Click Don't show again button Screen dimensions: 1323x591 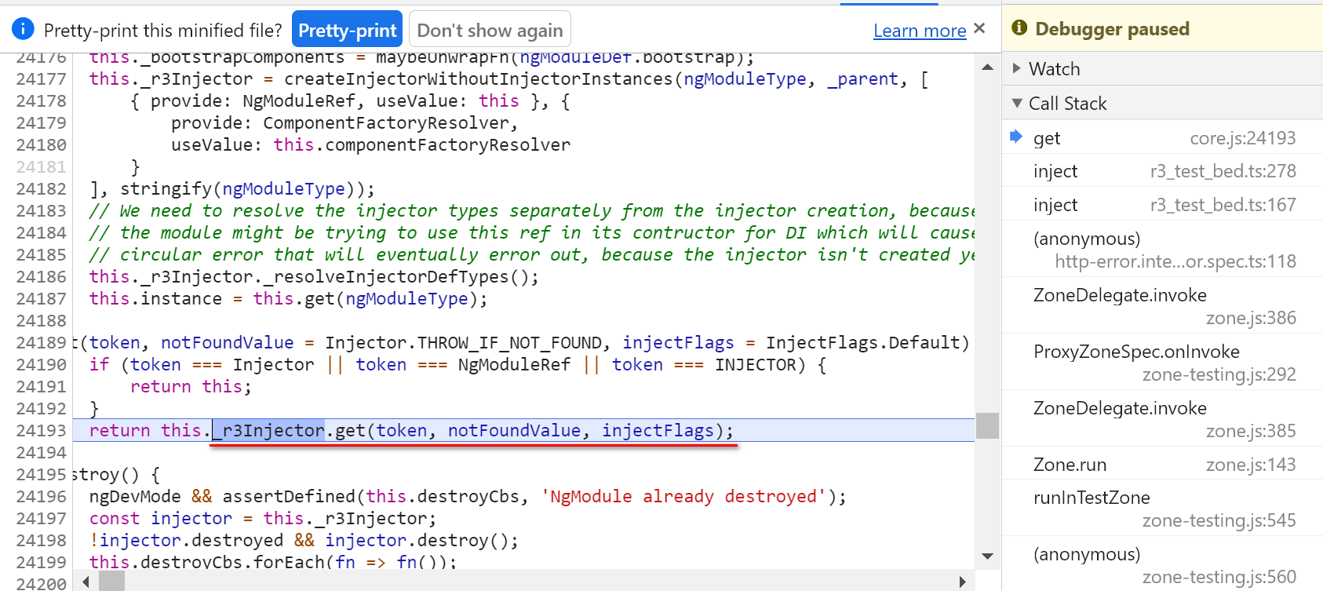(490, 30)
